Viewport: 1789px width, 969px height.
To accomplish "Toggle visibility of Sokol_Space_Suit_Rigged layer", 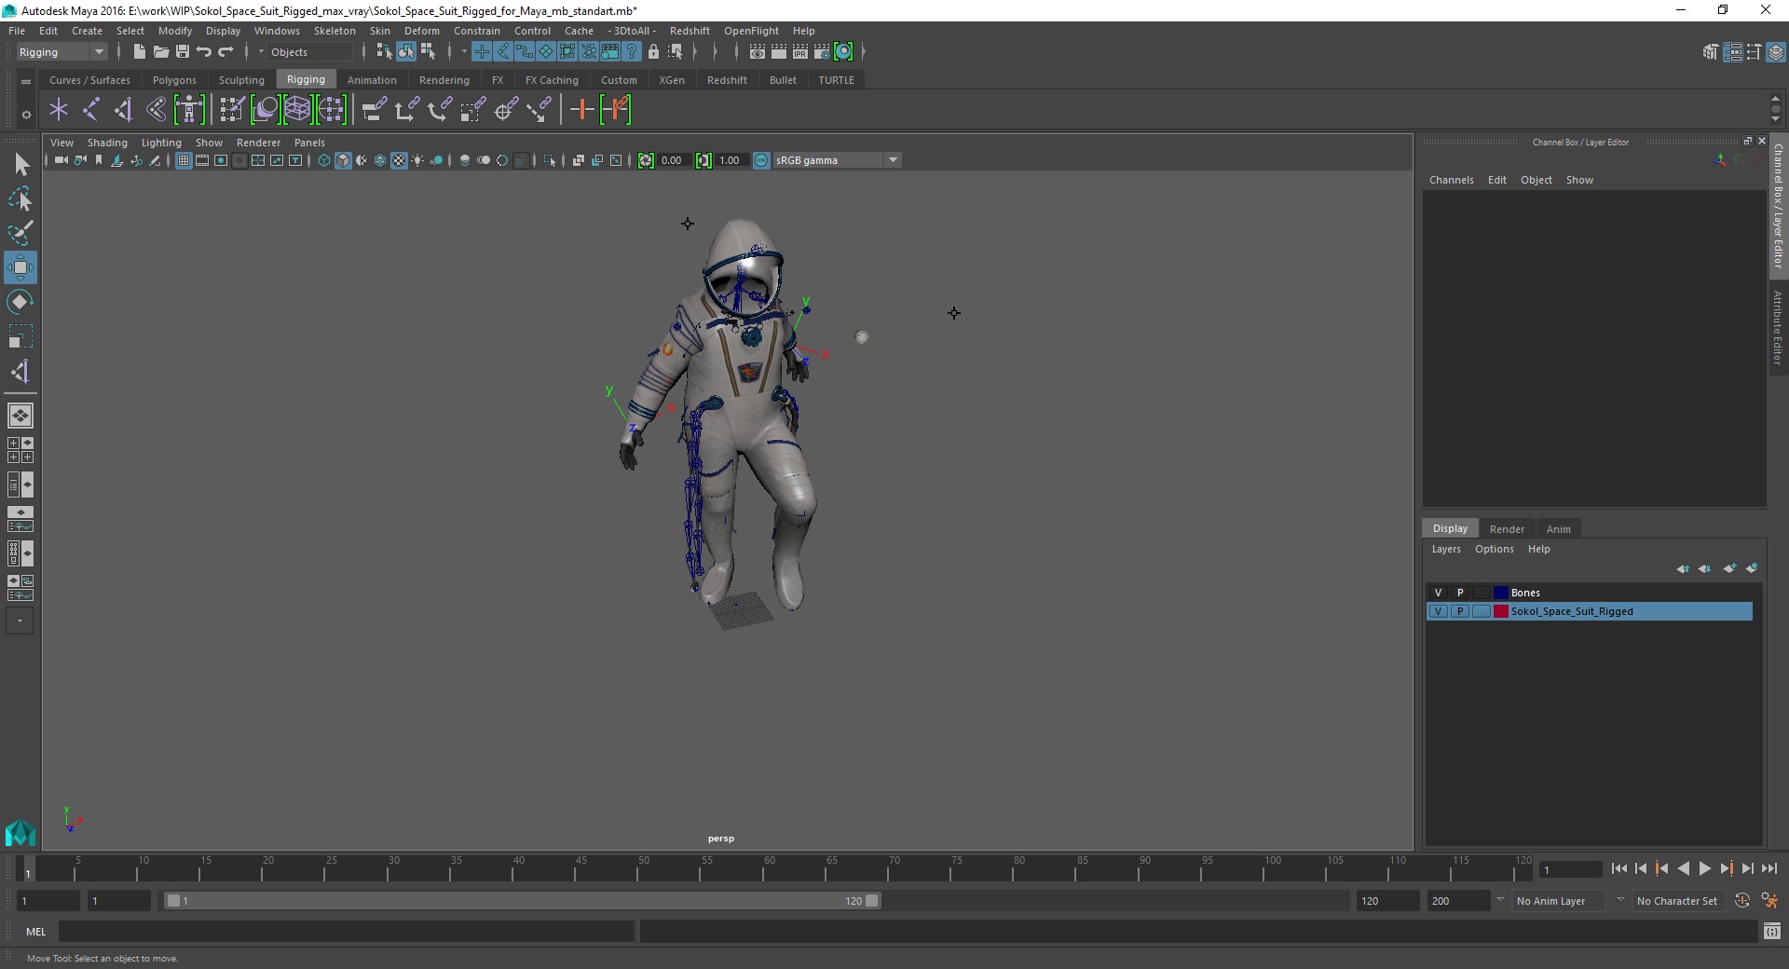I will (1438, 611).
